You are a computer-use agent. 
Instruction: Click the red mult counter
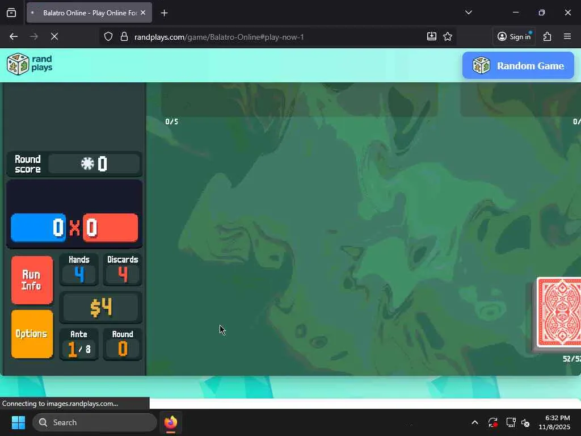(x=111, y=228)
